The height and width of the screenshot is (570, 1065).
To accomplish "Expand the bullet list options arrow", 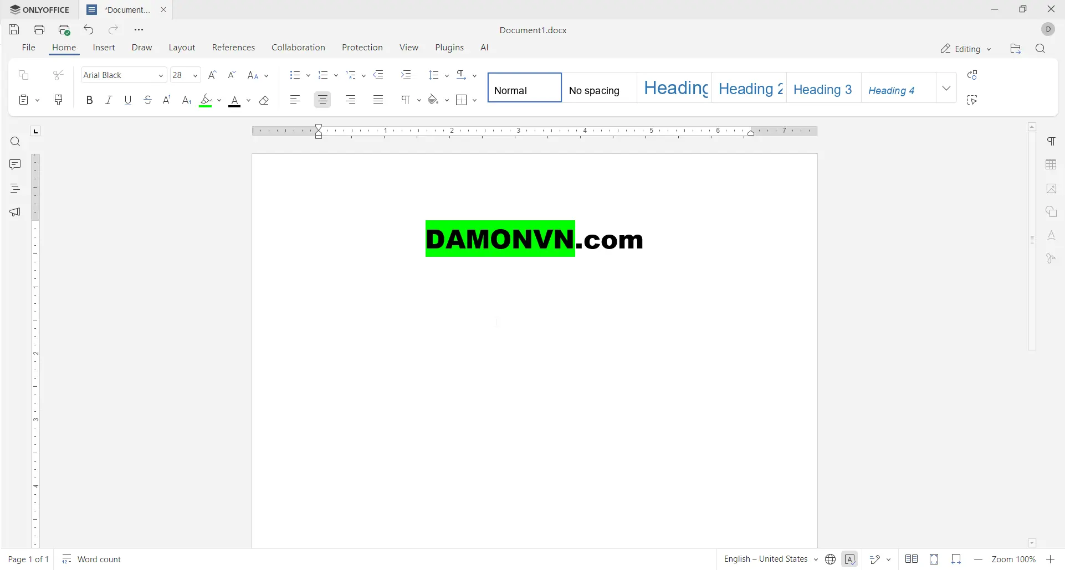I will (x=308, y=76).
